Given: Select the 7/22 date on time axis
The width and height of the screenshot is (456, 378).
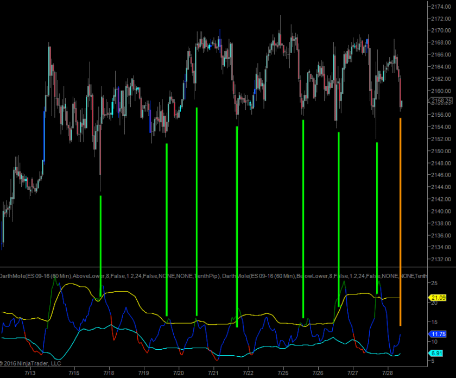Looking at the screenshot, I should tap(248, 373).
